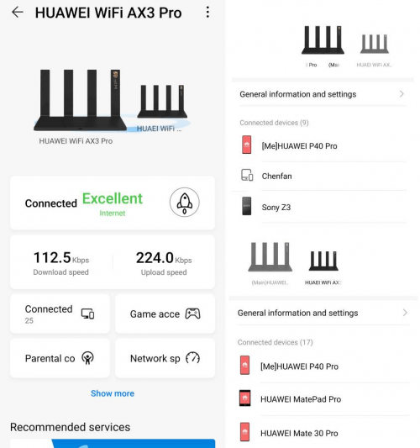Open Game acceleration controller tile
The height and width of the screenshot is (448, 420).
165,314
